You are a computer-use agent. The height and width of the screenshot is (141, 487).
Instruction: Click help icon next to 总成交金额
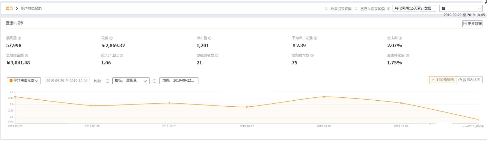(26, 56)
